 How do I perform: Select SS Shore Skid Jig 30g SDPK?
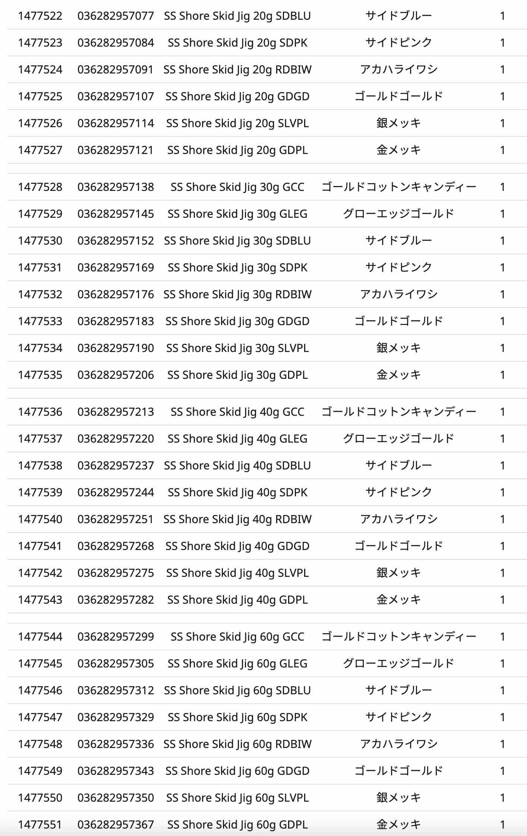pyautogui.click(x=237, y=267)
